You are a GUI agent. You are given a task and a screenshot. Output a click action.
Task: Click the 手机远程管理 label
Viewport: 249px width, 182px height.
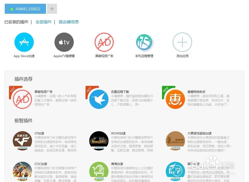pos(144,56)
